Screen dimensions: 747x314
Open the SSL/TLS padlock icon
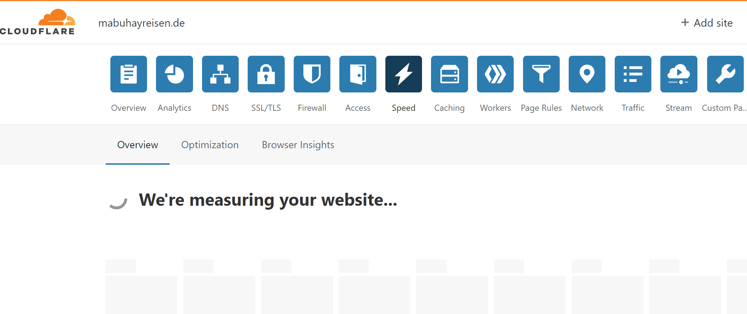266,74
